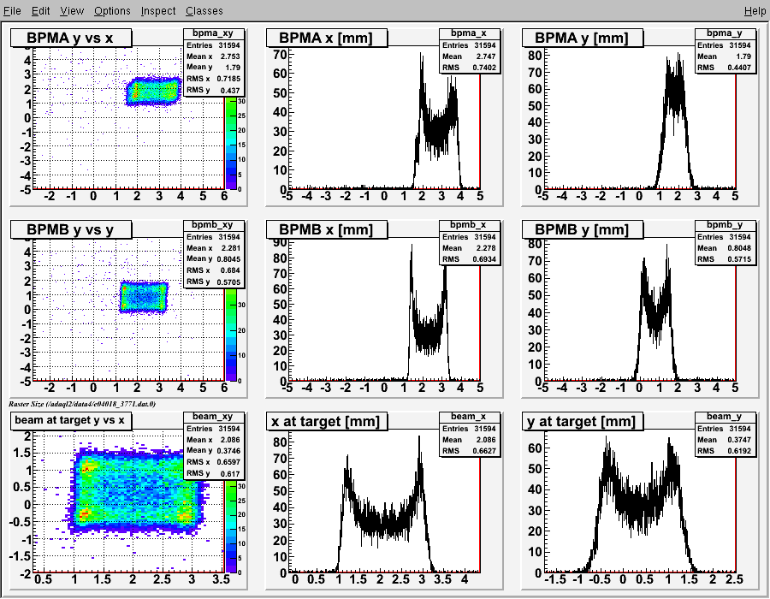Click the Raster Size file path label
This screenshot has width=770, height=599.
click(82, 404)
